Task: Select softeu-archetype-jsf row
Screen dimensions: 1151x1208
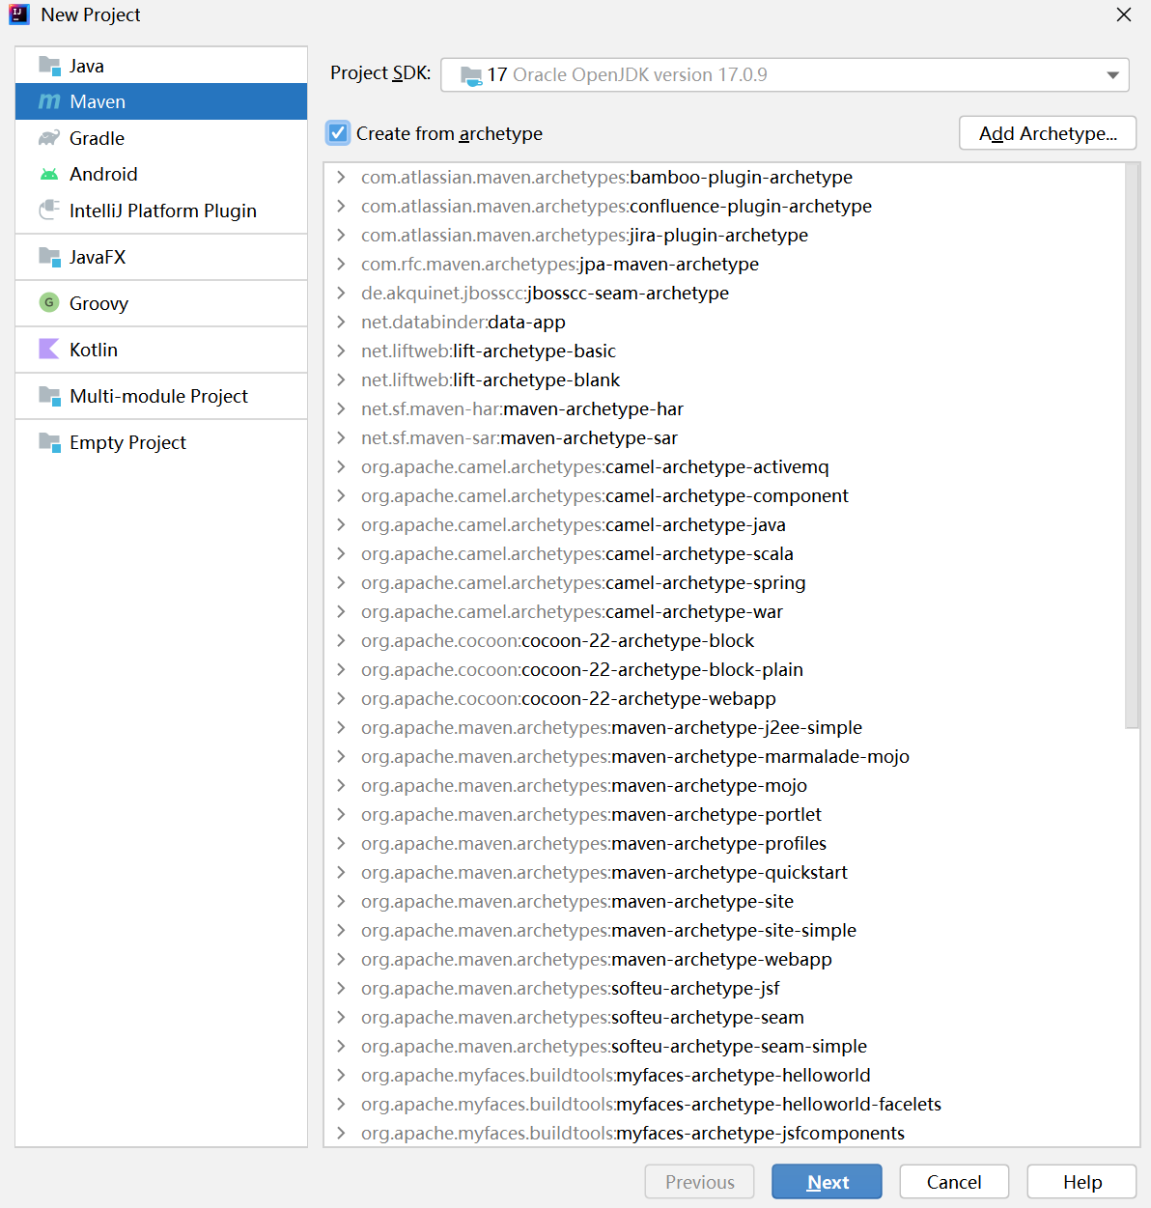Action: tap(724, 988)
